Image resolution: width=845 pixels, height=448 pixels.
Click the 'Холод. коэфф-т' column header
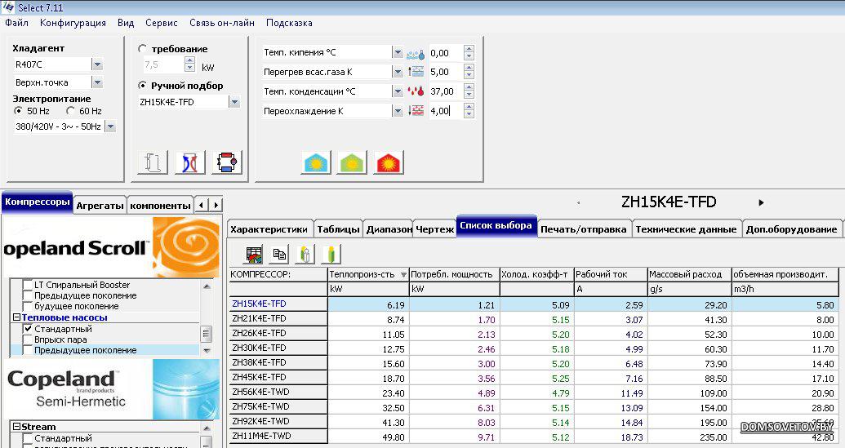(536, 274)
